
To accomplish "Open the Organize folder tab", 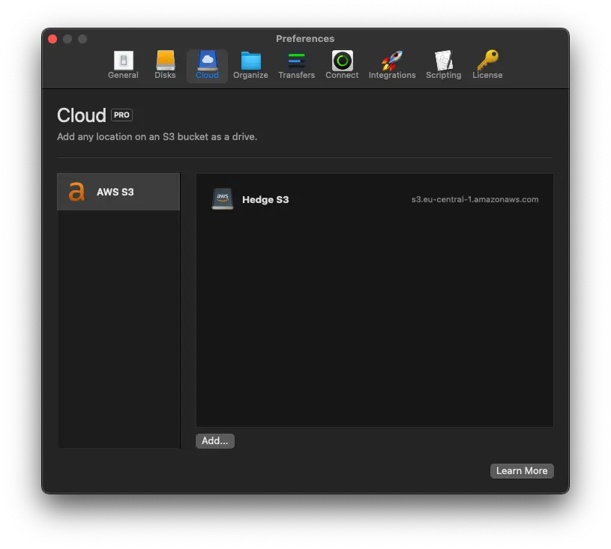I will pyautogui.click(x=250, y=65).
